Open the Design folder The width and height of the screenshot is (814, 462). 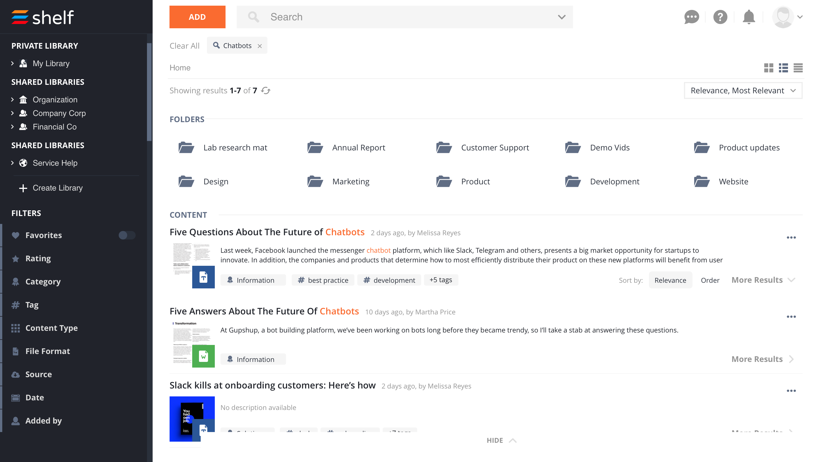click(x=203, y=182)
